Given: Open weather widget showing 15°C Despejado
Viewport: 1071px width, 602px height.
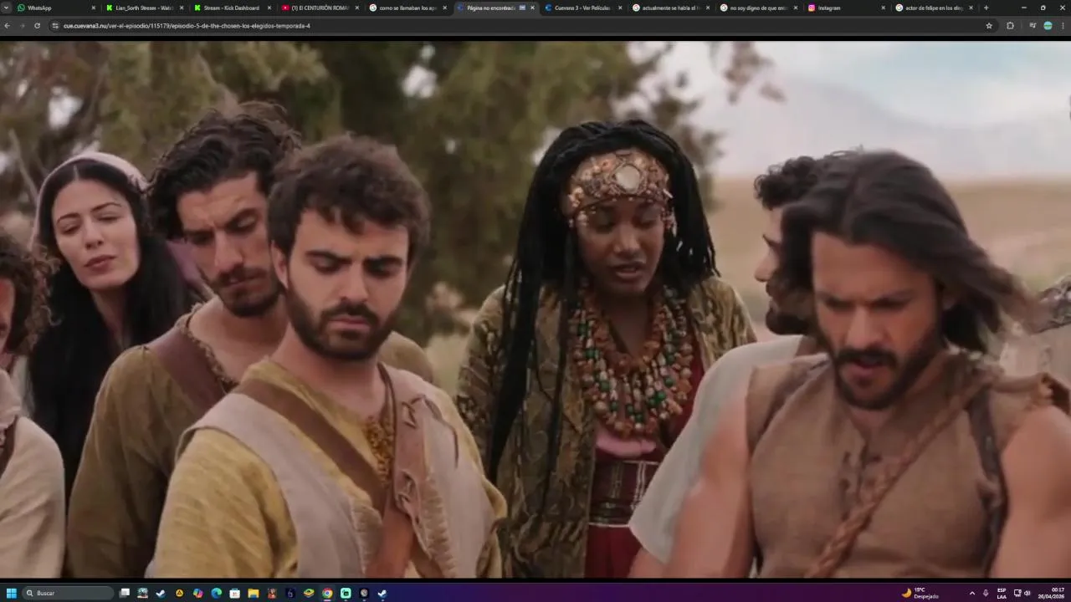Looking at the screenshot, I should coord(920,593).
